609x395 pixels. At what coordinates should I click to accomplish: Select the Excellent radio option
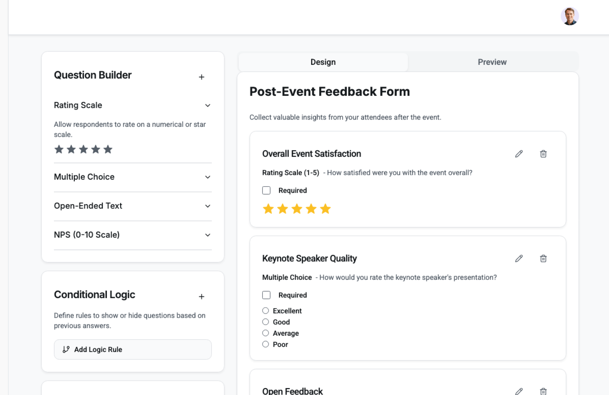pyautogui.click(x=265, y=311)
